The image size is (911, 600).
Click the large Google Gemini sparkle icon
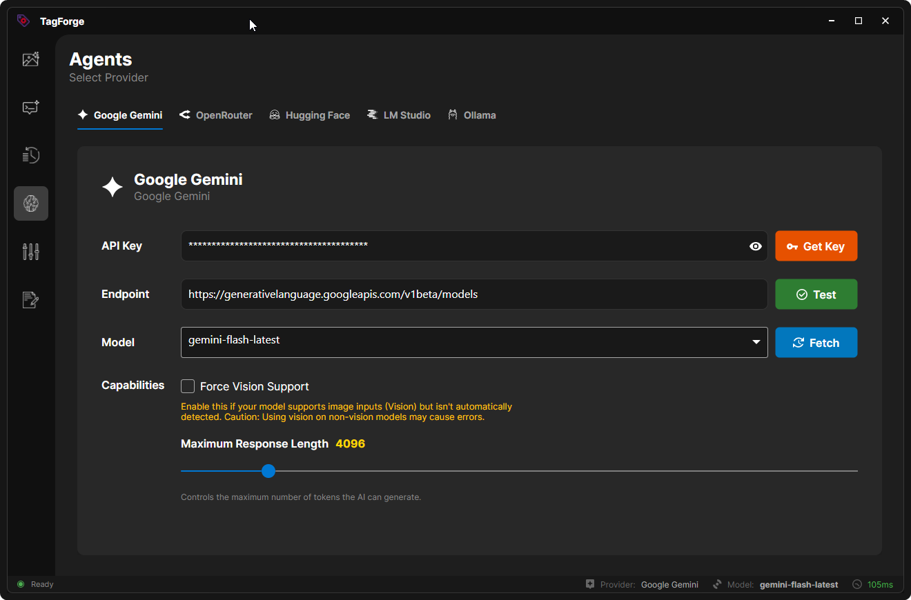pos(112,187)
